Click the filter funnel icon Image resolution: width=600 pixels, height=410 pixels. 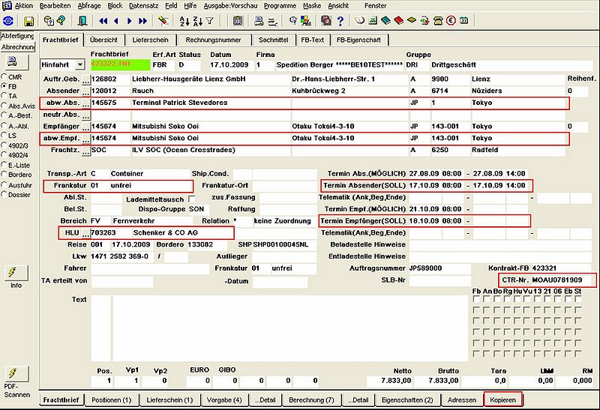tap(210, 21)
